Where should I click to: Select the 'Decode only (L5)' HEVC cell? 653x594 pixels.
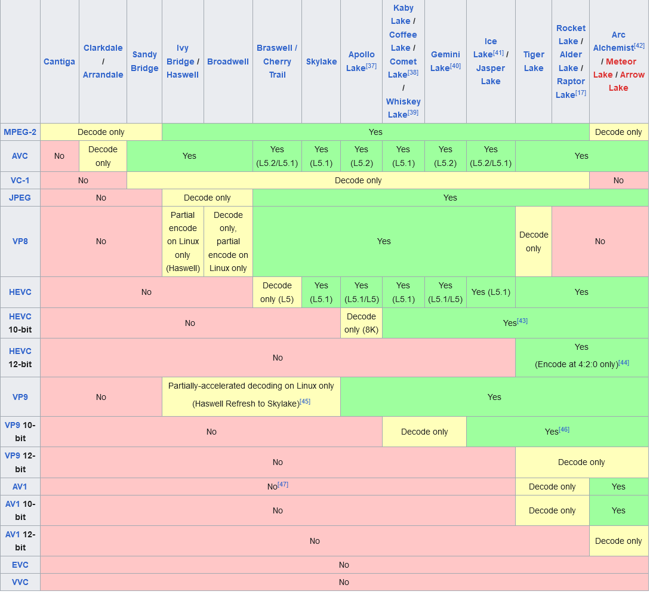[277, 293]
